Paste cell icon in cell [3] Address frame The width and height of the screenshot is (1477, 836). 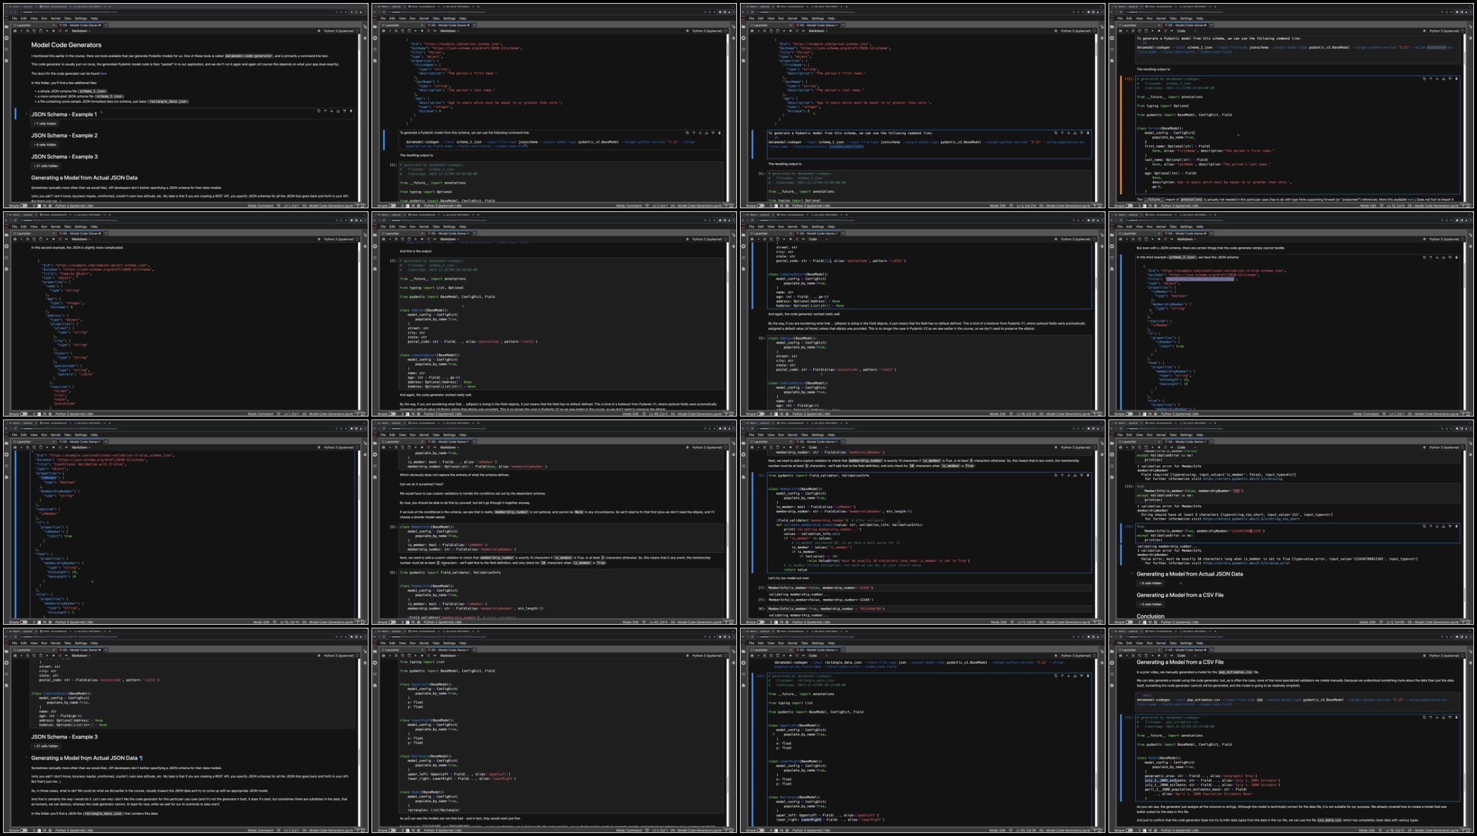click(x=777, y=239)
